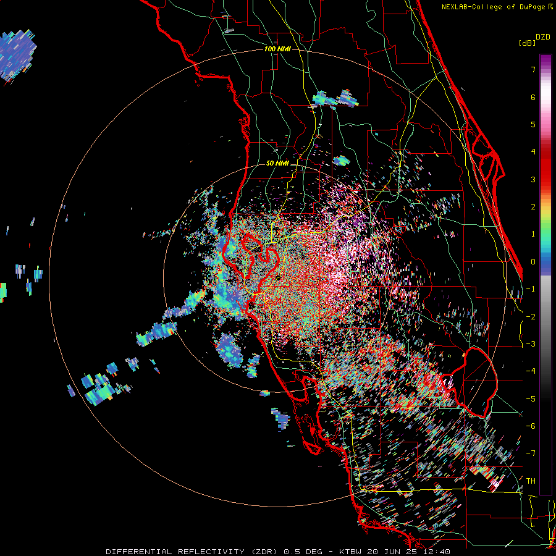Click the "[dB]" units label
Viewport: 556px width, 556px height.
528,43
